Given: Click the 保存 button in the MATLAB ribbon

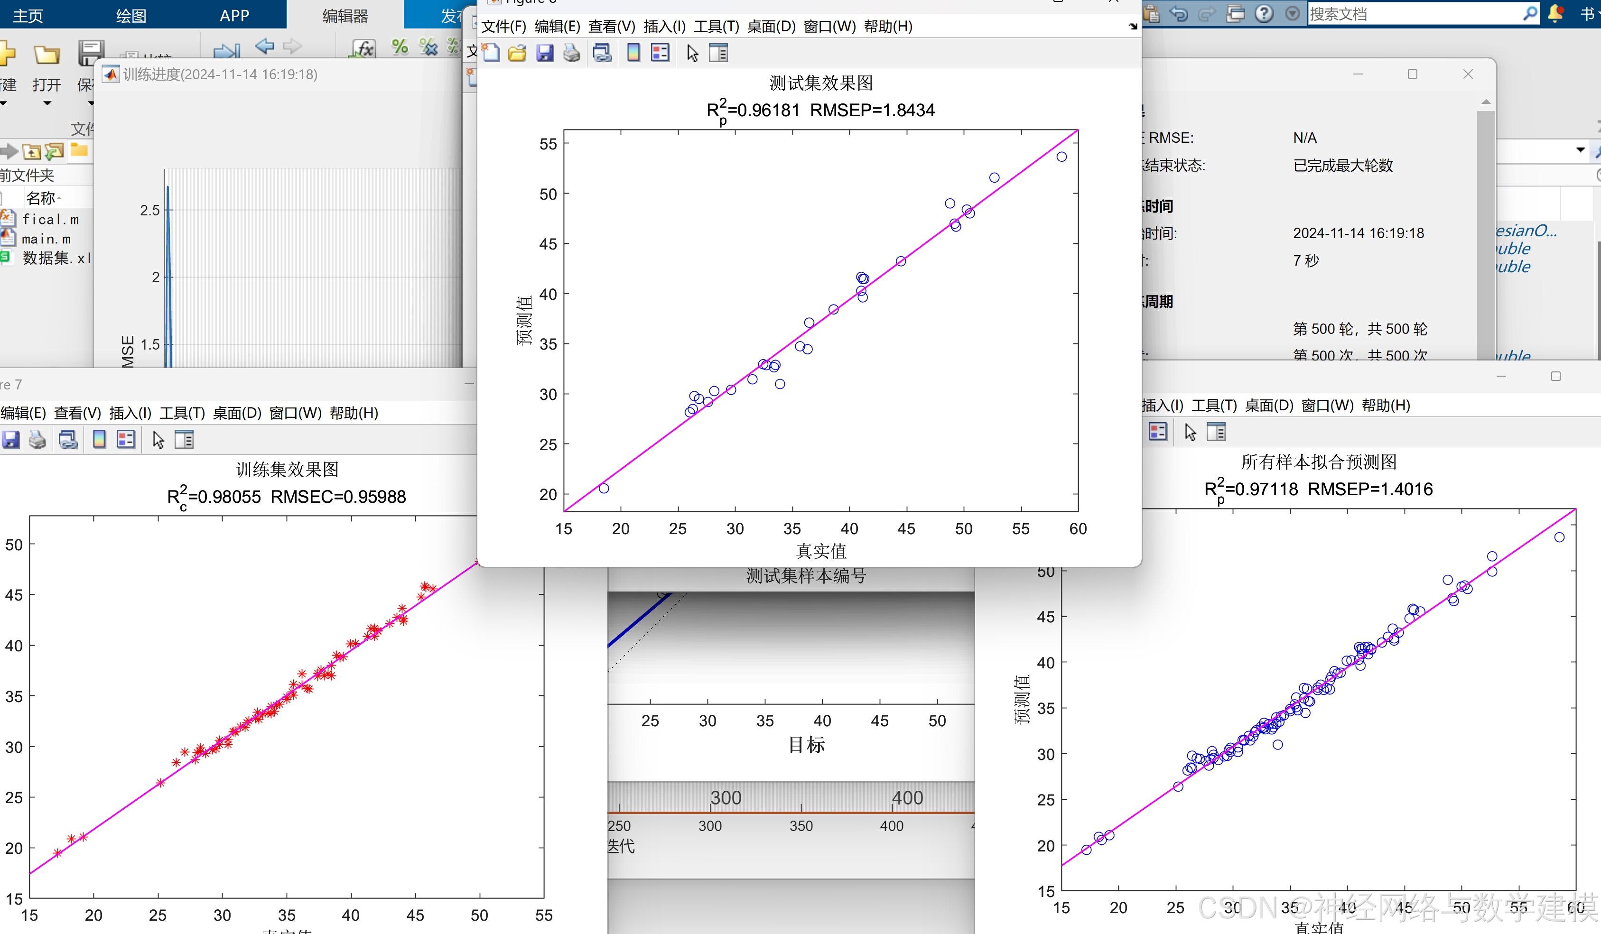Looking at the screenshot, I should click(x=91, y=70).
